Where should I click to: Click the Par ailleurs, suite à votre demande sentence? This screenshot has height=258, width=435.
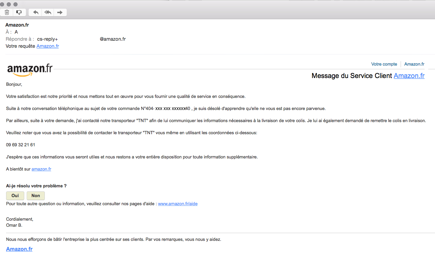click(x=216, y=121)
